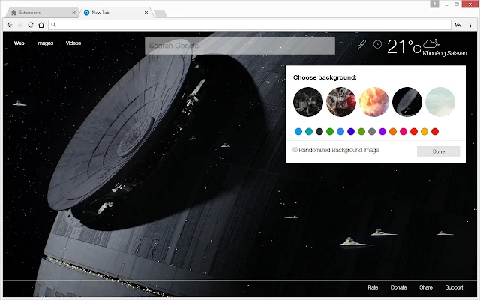Click the browser forward arrow
The image size is (480, 300).
click(x=20, y=25)
